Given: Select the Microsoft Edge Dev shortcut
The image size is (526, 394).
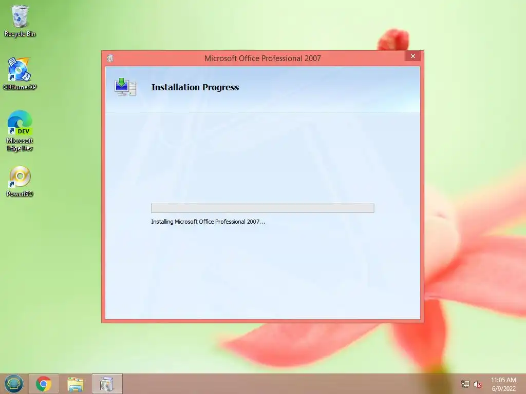Looking at the screenshot, I should 20,131.
